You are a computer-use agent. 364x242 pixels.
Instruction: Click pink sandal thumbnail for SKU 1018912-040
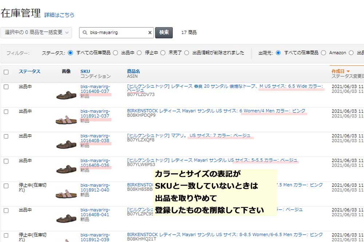coord(66,194)
